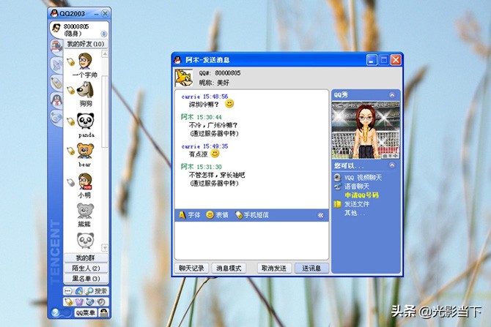Click in the message input box
The height and width of the screenshot is (327, 491).
251,241
